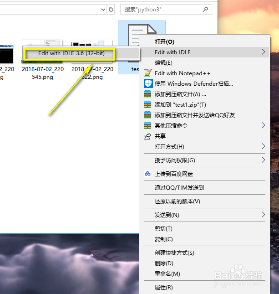Select 打开(O) from the context menu
279x294 pixels.
205,41
